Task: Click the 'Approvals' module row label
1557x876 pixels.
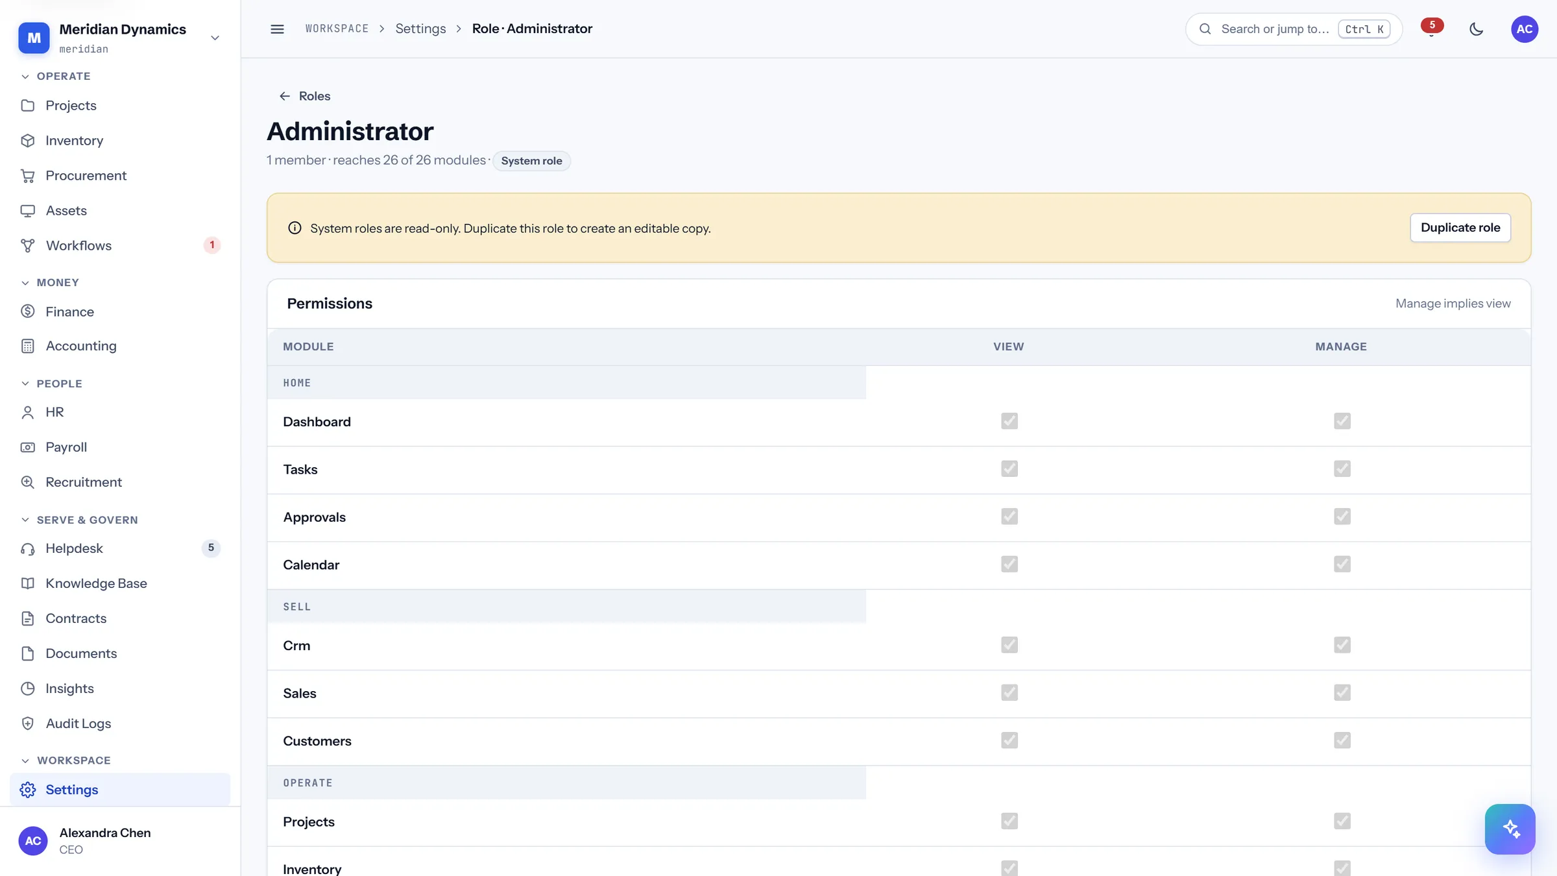Action: [x=315, y=517]
